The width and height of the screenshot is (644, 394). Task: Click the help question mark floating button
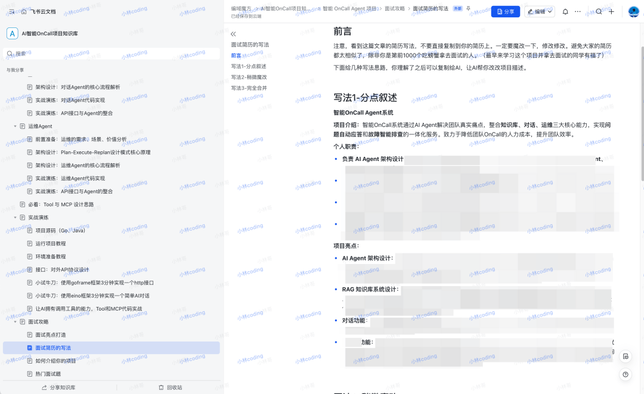[x=625, y=374]
